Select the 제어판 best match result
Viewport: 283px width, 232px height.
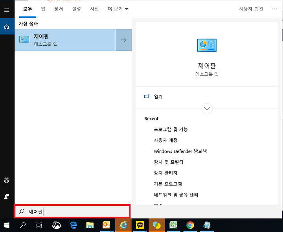[65, 40]
